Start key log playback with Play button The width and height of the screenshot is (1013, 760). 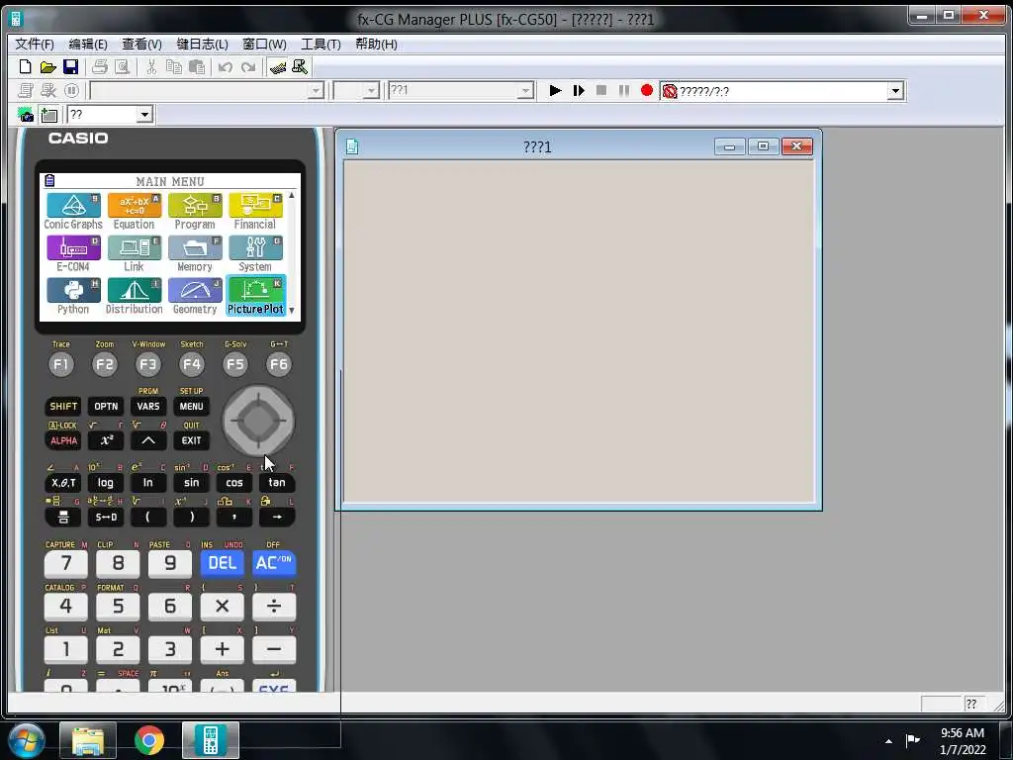(x=555, y=90)
